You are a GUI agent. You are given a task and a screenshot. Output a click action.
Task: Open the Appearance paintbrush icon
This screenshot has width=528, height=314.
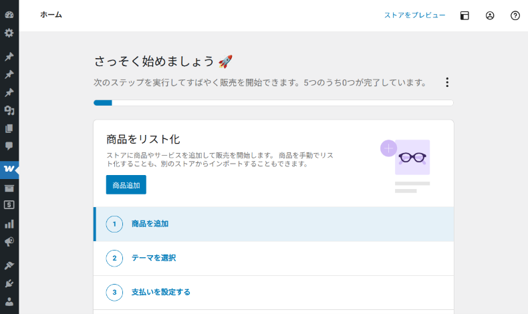click(9, 265)
